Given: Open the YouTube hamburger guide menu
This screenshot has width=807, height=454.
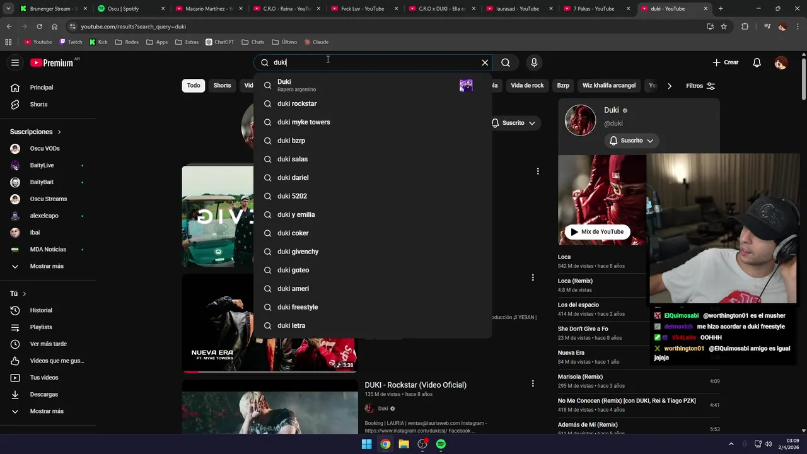Looking at the screenshot, I should (x=15, y=62).
